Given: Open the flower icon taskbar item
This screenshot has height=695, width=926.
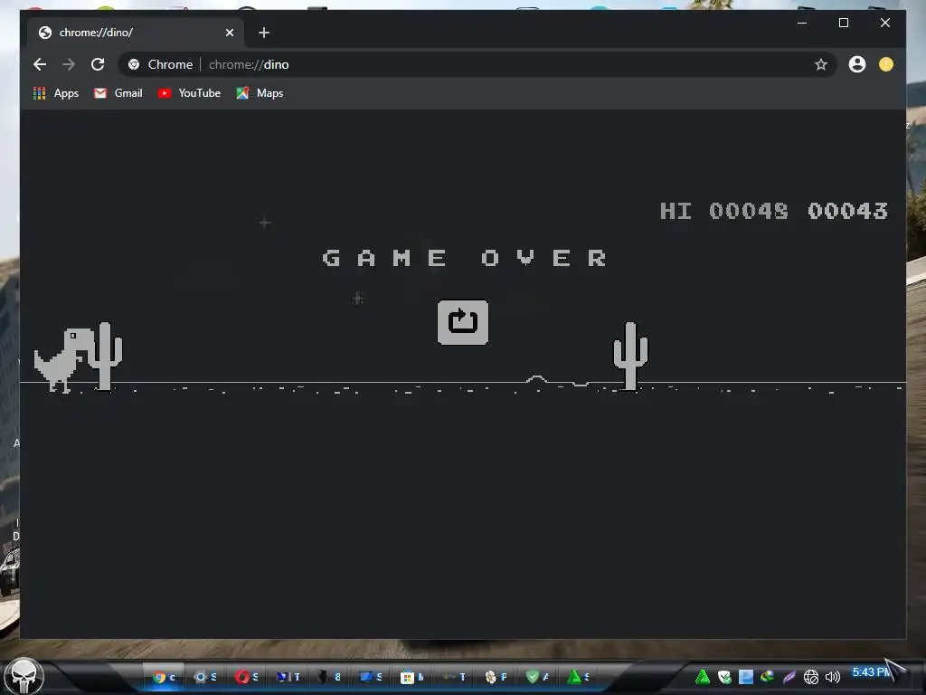Looking at the screenshot, I should [x=495, y=677].
